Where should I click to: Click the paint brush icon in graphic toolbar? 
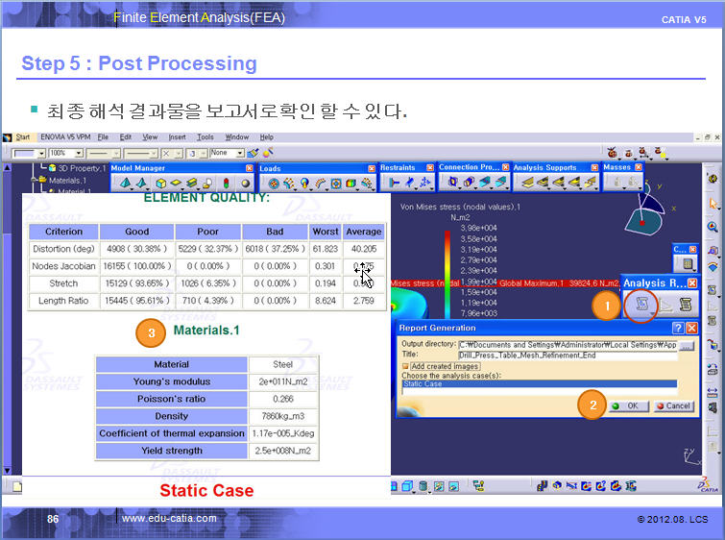click(x=252, y=153)
